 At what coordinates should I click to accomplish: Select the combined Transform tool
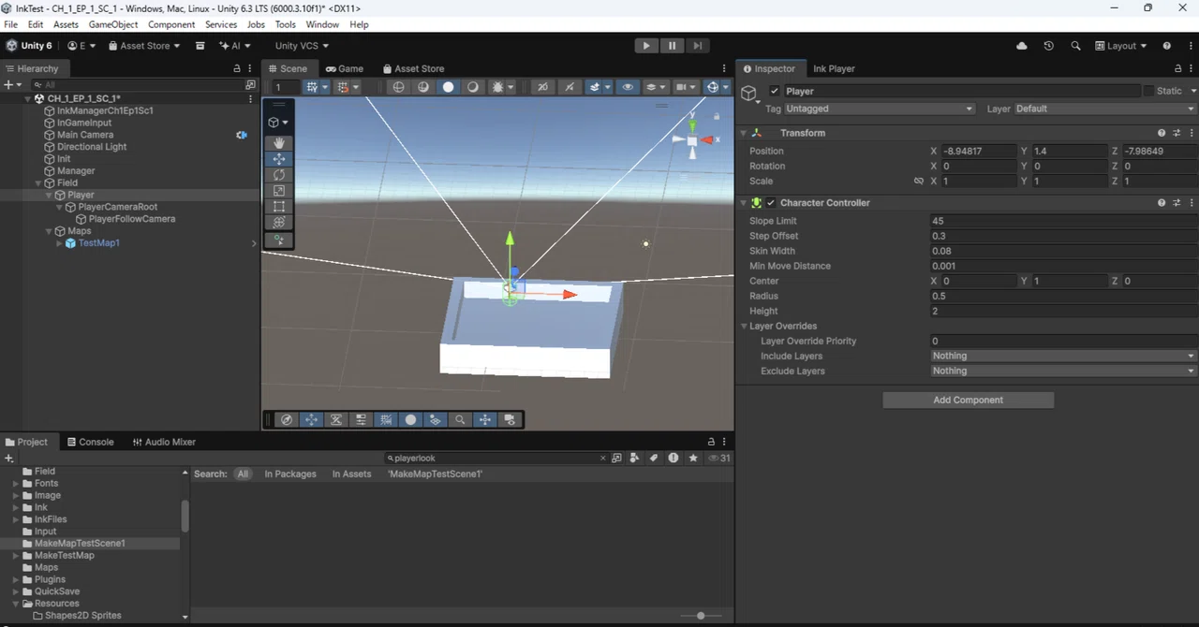tap(278, 223)
